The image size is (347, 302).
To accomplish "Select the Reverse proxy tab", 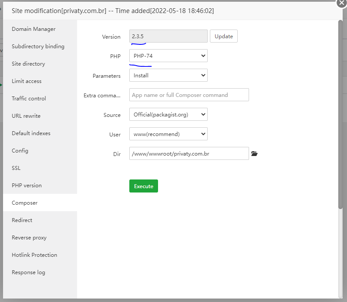I will (x=29, y=238).
